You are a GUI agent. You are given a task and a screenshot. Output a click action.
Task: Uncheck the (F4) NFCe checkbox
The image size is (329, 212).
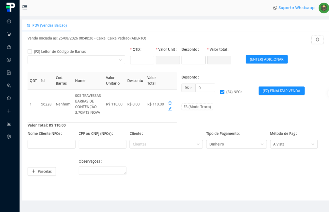(222, 92)
